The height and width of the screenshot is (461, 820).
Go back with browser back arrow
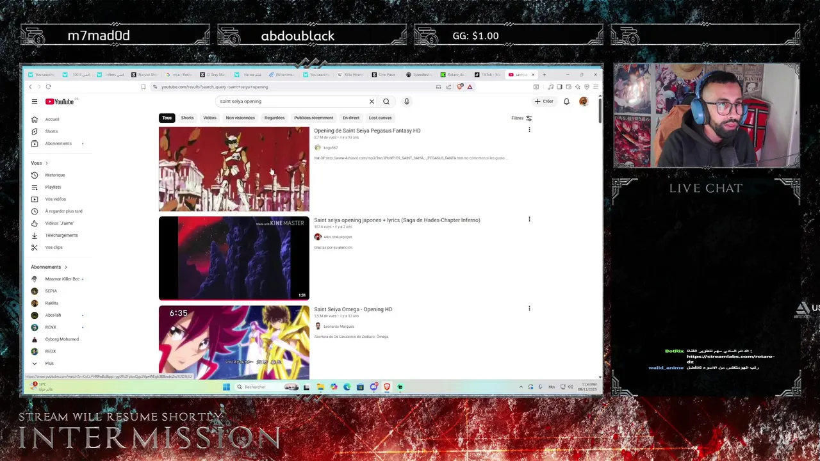(30, 87)
